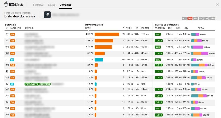Click the 8,2 % ratio value

(90, 53)
